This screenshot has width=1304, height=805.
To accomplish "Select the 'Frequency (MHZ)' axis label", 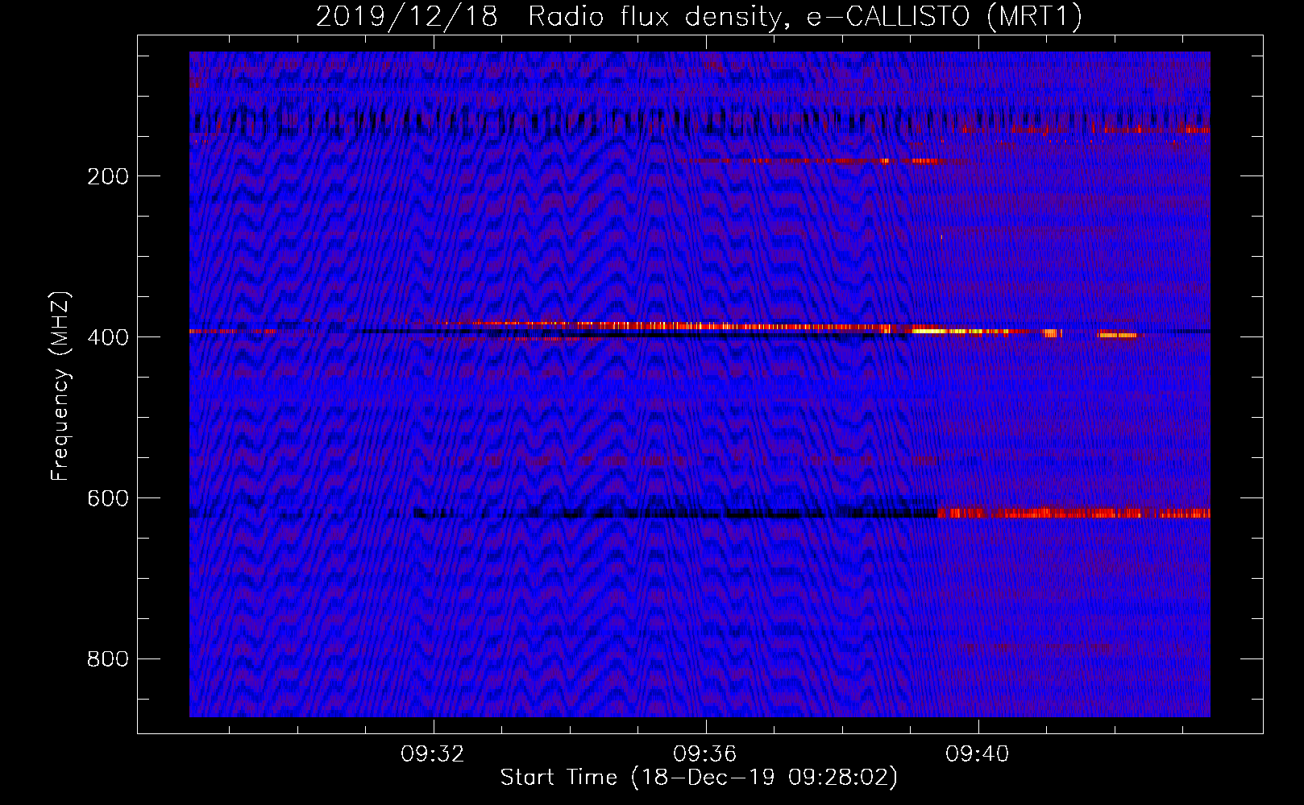I will (60, 386).
